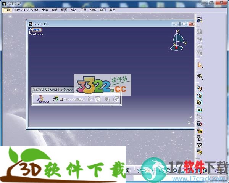Open the 视图 (View) menu
The image size is (229, 183).
point(64,10)
